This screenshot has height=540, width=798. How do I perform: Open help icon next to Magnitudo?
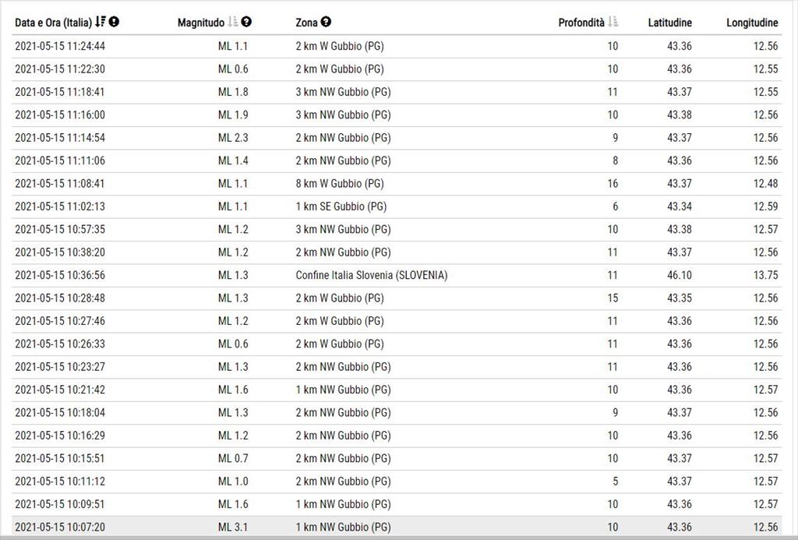[x=246, y=21]
